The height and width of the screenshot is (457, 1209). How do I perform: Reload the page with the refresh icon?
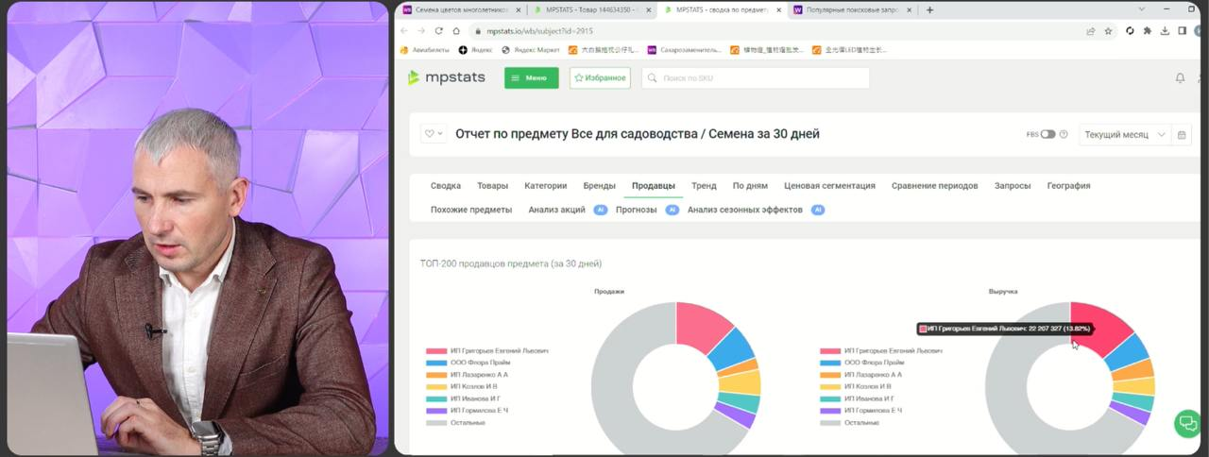[x=439, y=30]
